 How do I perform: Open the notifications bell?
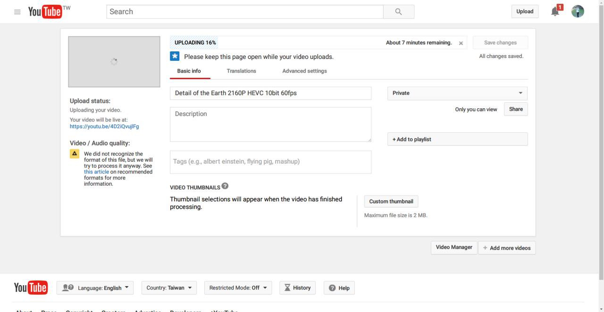coord(556,11)
